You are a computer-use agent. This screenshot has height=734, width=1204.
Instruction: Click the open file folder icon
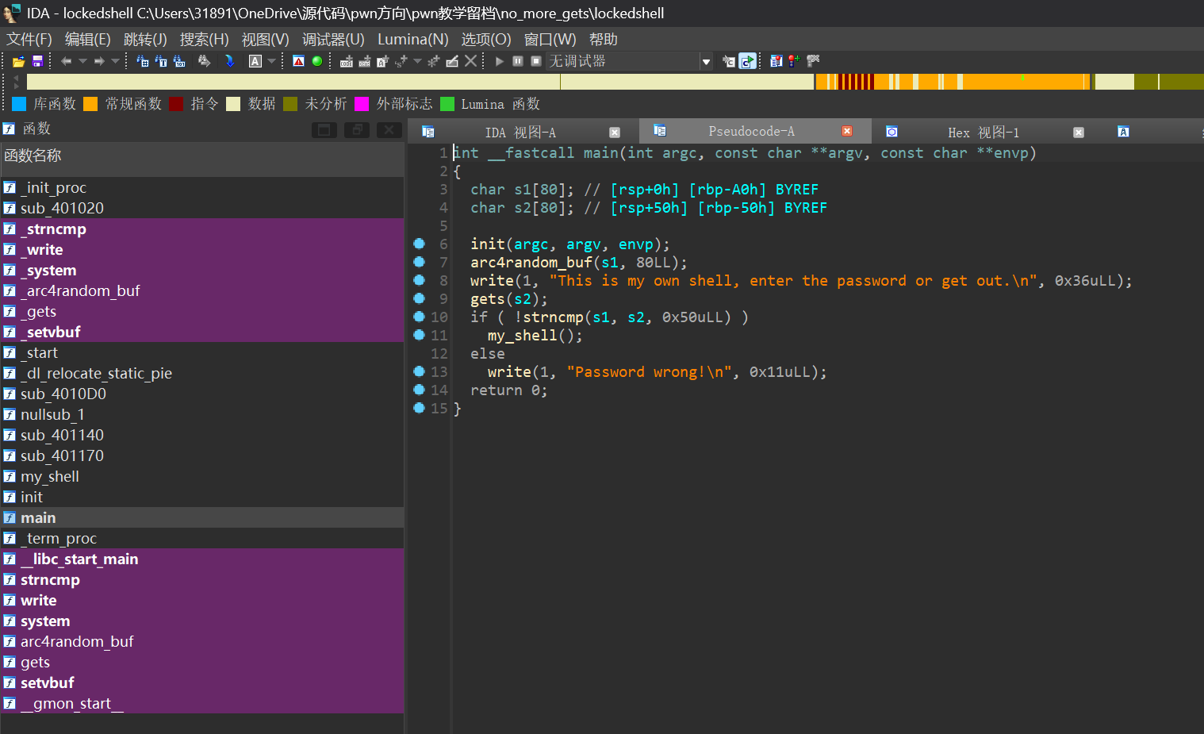point(18,61)
